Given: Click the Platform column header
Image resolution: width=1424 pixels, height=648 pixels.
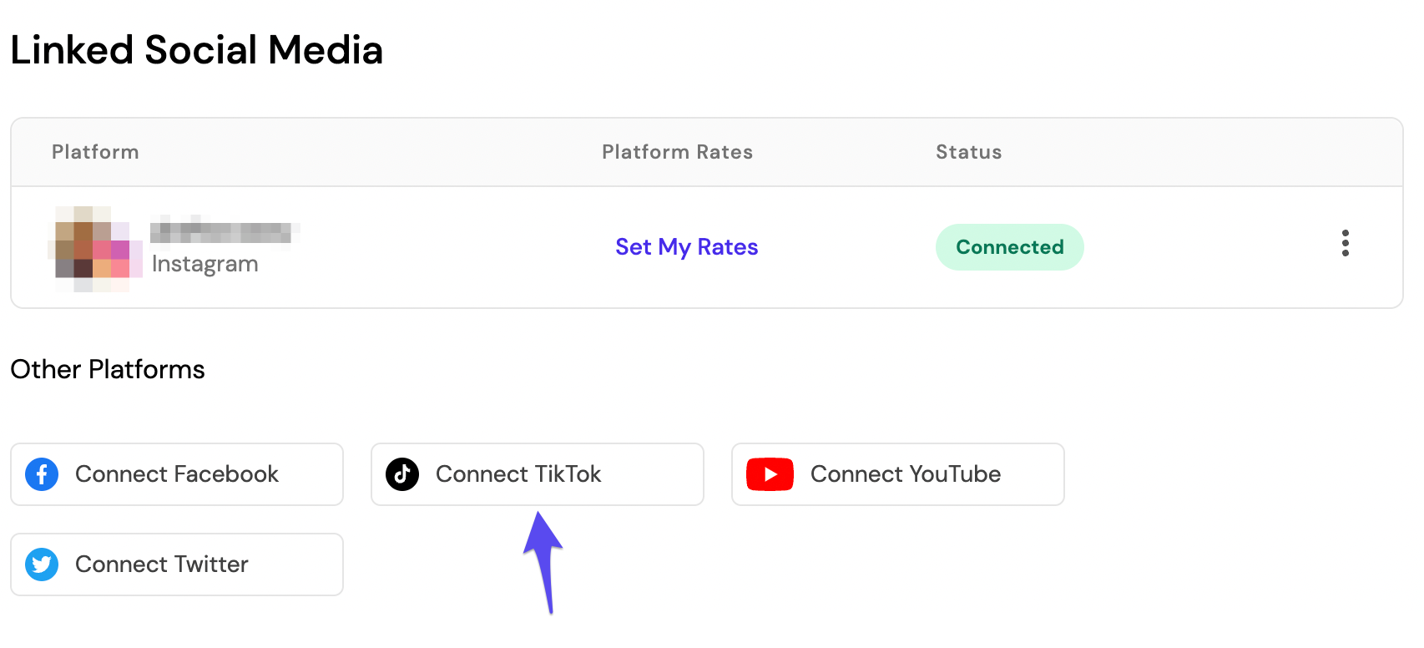Looking at the screenshot, I should 95,152.
